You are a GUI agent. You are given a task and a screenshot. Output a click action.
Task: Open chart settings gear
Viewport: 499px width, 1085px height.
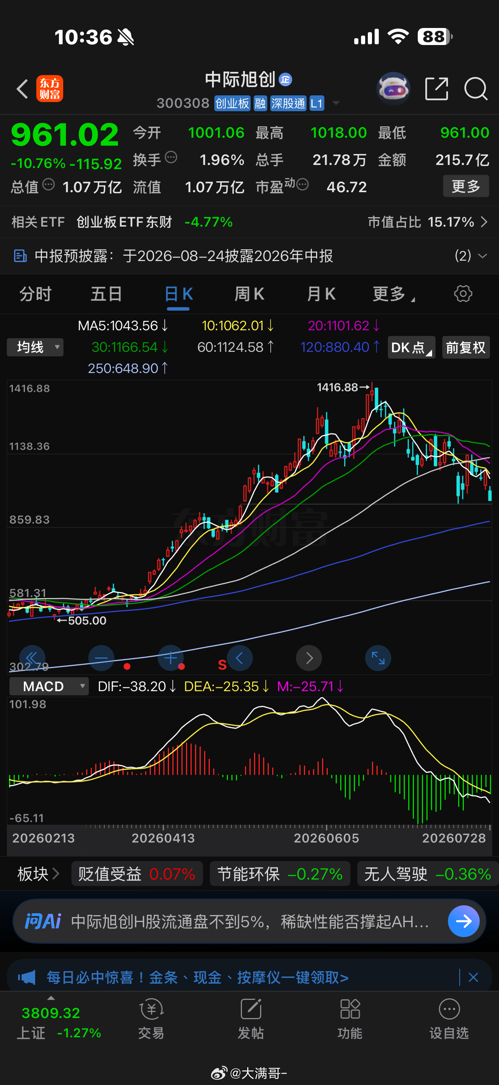(x=463, y=294)
